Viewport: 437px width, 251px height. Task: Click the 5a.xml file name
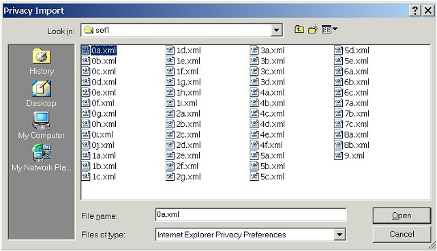(x=272, y=156)
